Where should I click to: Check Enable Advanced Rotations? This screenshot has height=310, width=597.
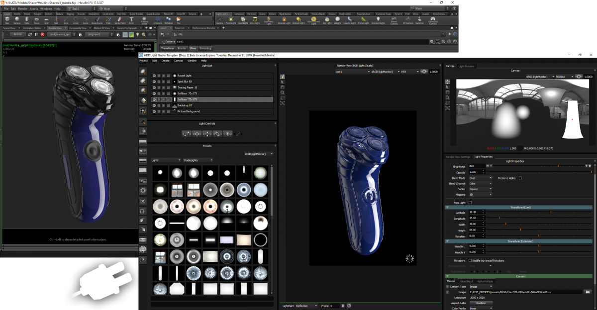471,260
